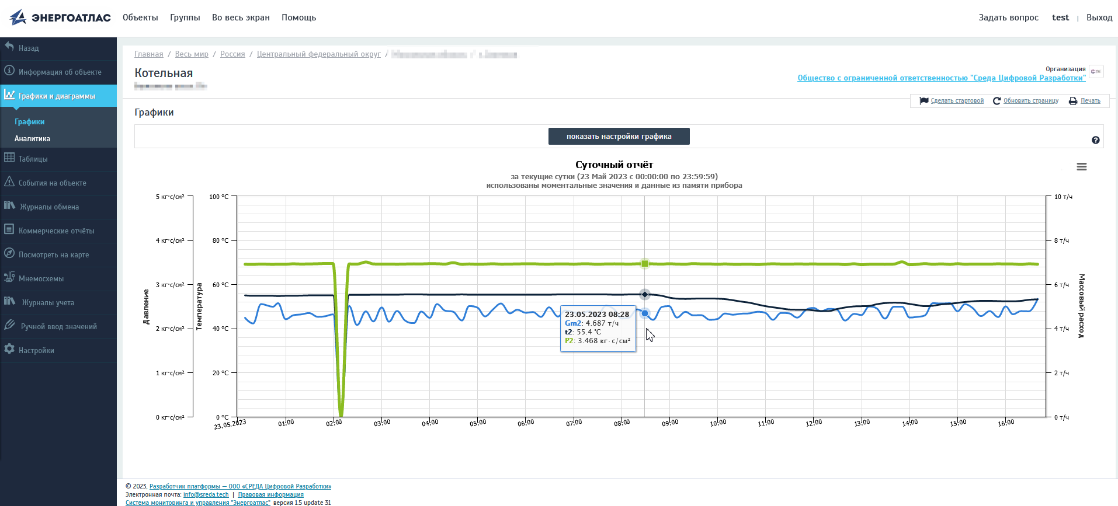Click the help question mark icon
The image size is (1118, 506).
1095,140
